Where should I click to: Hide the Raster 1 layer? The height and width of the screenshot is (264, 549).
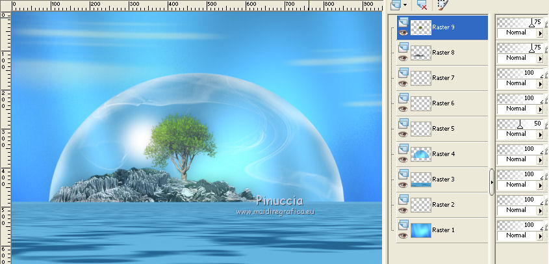click(403, 235)
